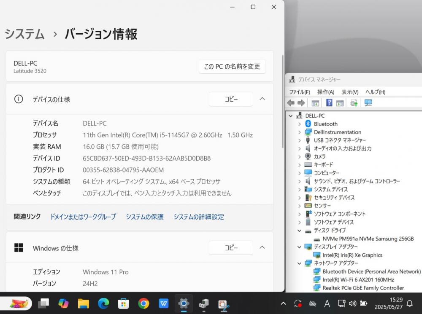Click product ID value 00355-62838-04795-AAOEM
Image resolution: width=422 pixels, height=314 pixels.
click(123, 170)
